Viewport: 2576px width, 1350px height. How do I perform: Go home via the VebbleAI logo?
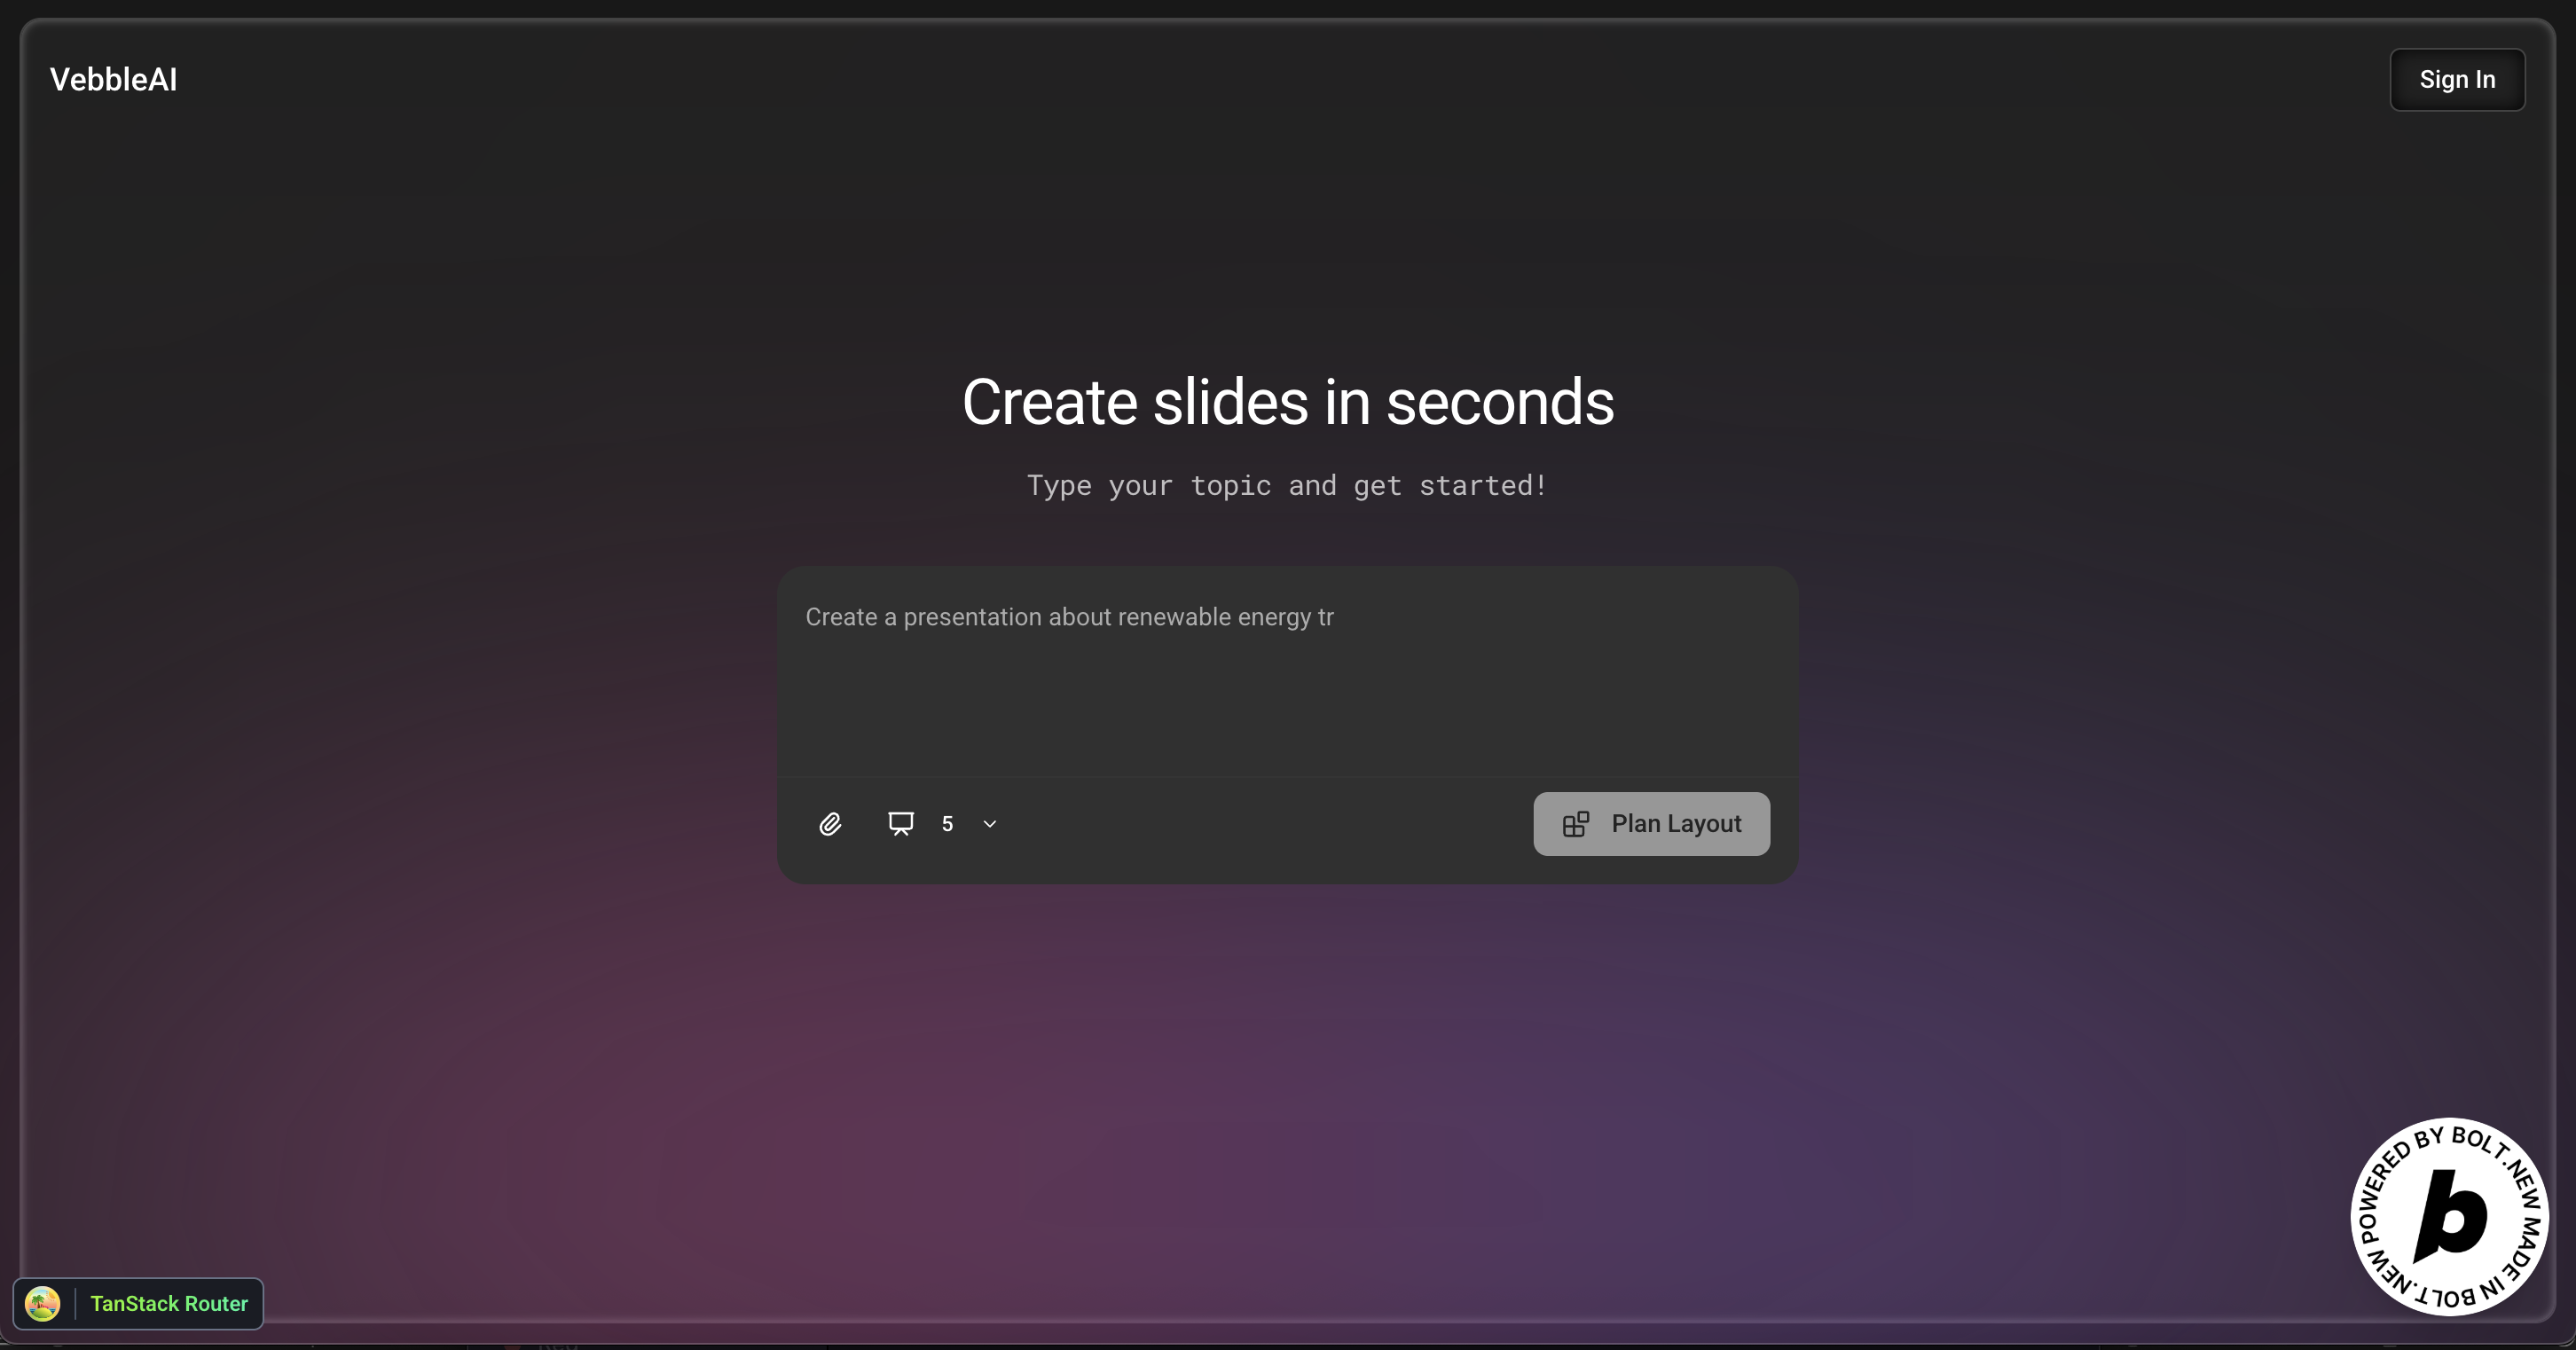pos(114,80)
